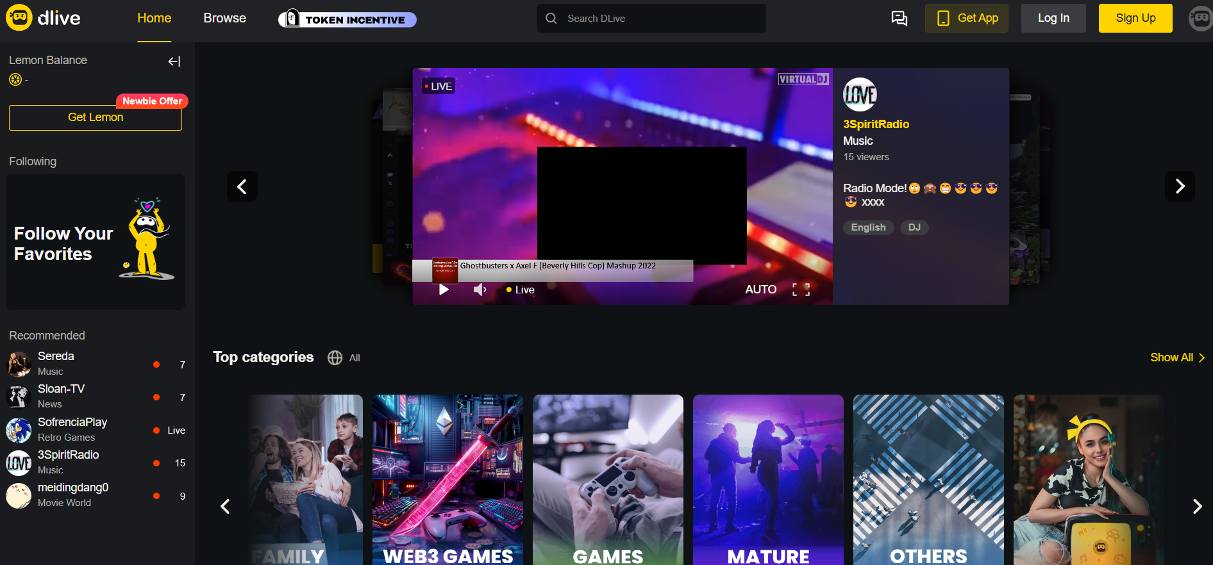Viewport: 1213px width, 565px height.
Task: Click the Radio Mode! stream title
Action: [x=921, y=195]
